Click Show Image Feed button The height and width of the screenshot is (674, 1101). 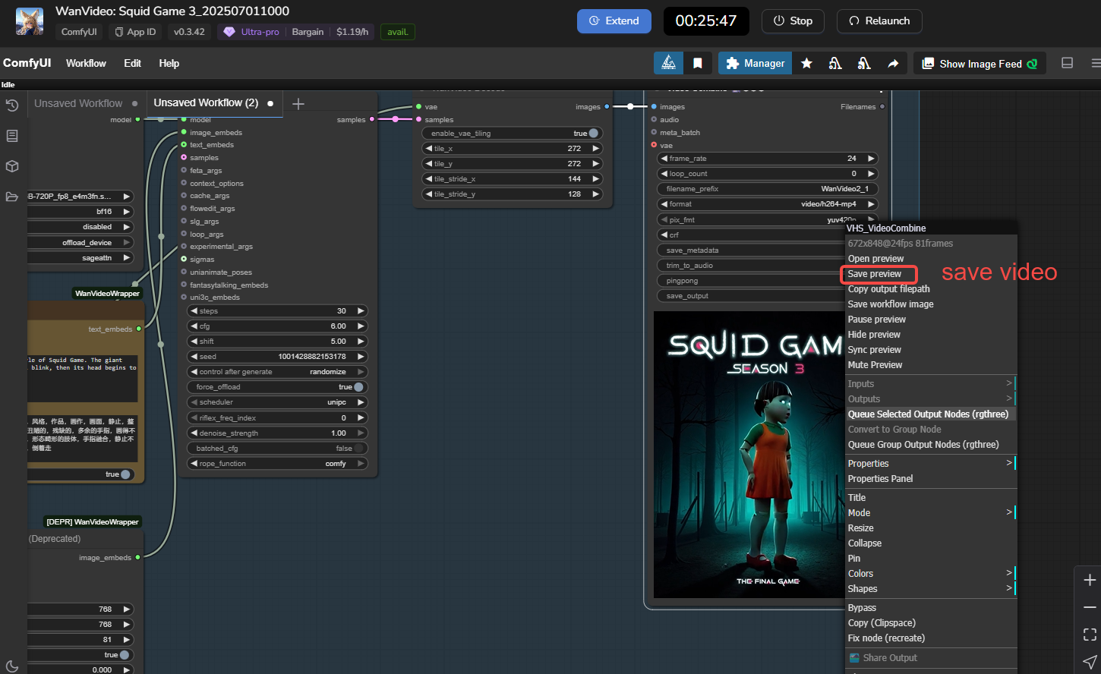click(980, 64)
